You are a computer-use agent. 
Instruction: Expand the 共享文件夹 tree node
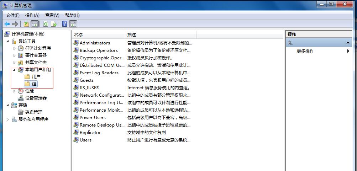pos(14,63)
